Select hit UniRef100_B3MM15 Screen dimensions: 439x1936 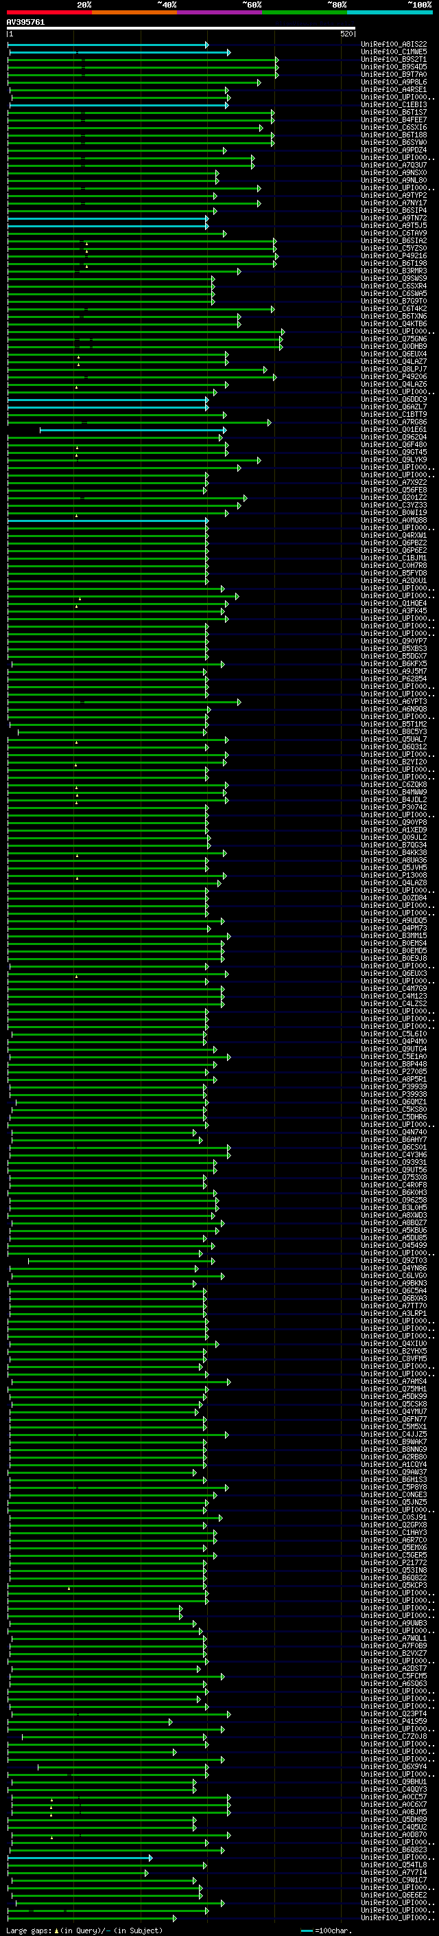(394, 937)
